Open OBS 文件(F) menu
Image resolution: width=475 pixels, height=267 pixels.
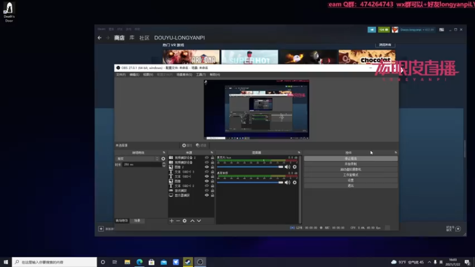[121, 75]
